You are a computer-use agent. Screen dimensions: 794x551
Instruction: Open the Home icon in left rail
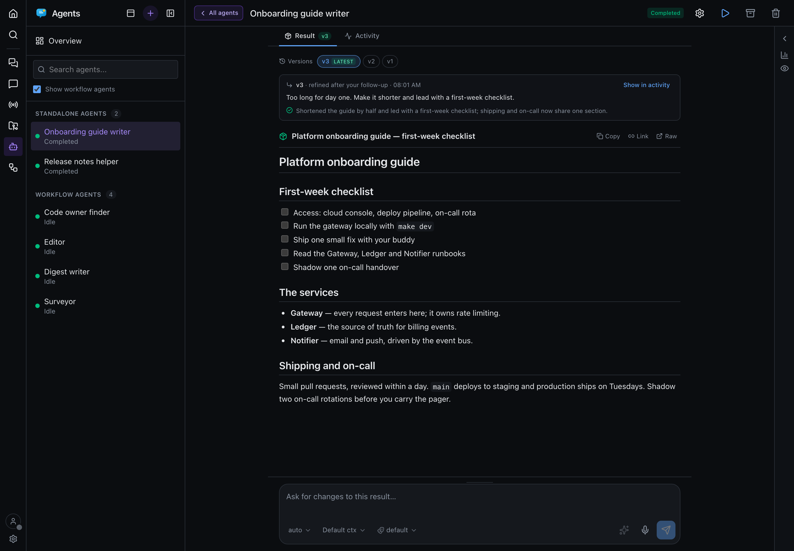point(13,13)
